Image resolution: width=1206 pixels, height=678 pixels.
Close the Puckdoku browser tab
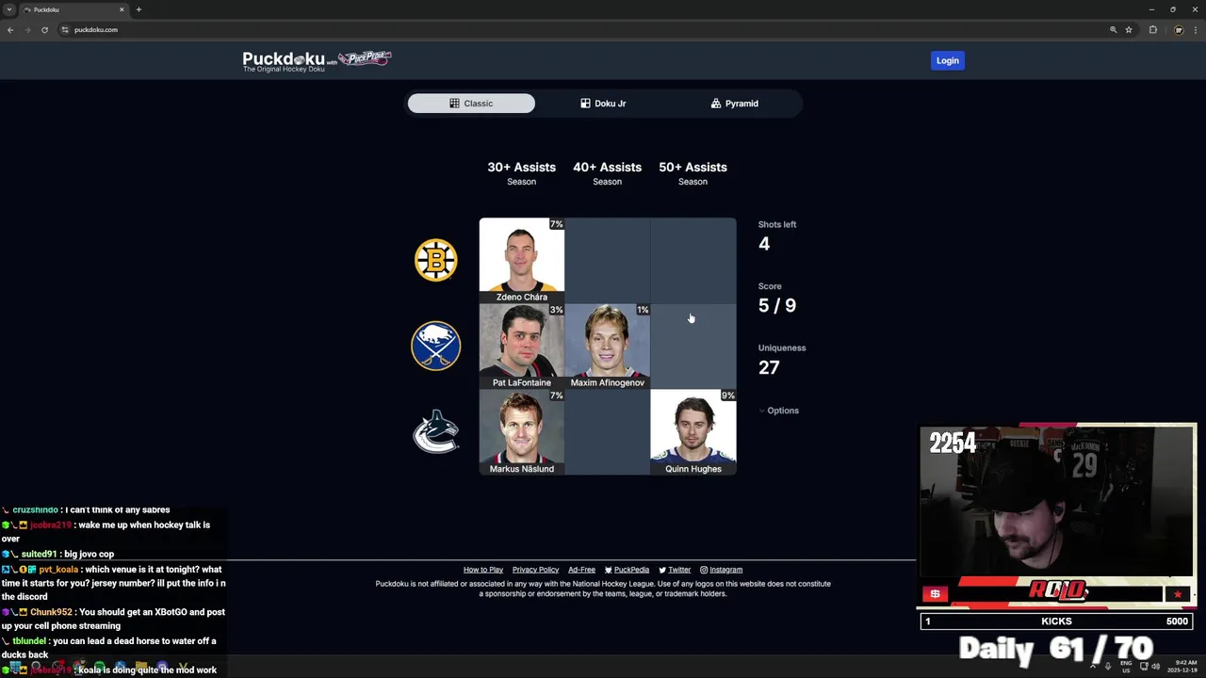(x=122, y=9)
